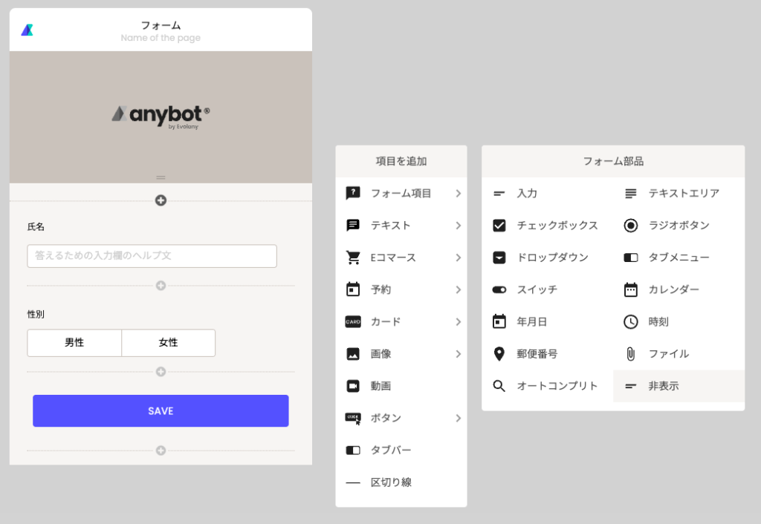Image resolution: width=761 pixels, height=524 pixels.
Task: Click the anybot logo icon in header
Action: 27,30
